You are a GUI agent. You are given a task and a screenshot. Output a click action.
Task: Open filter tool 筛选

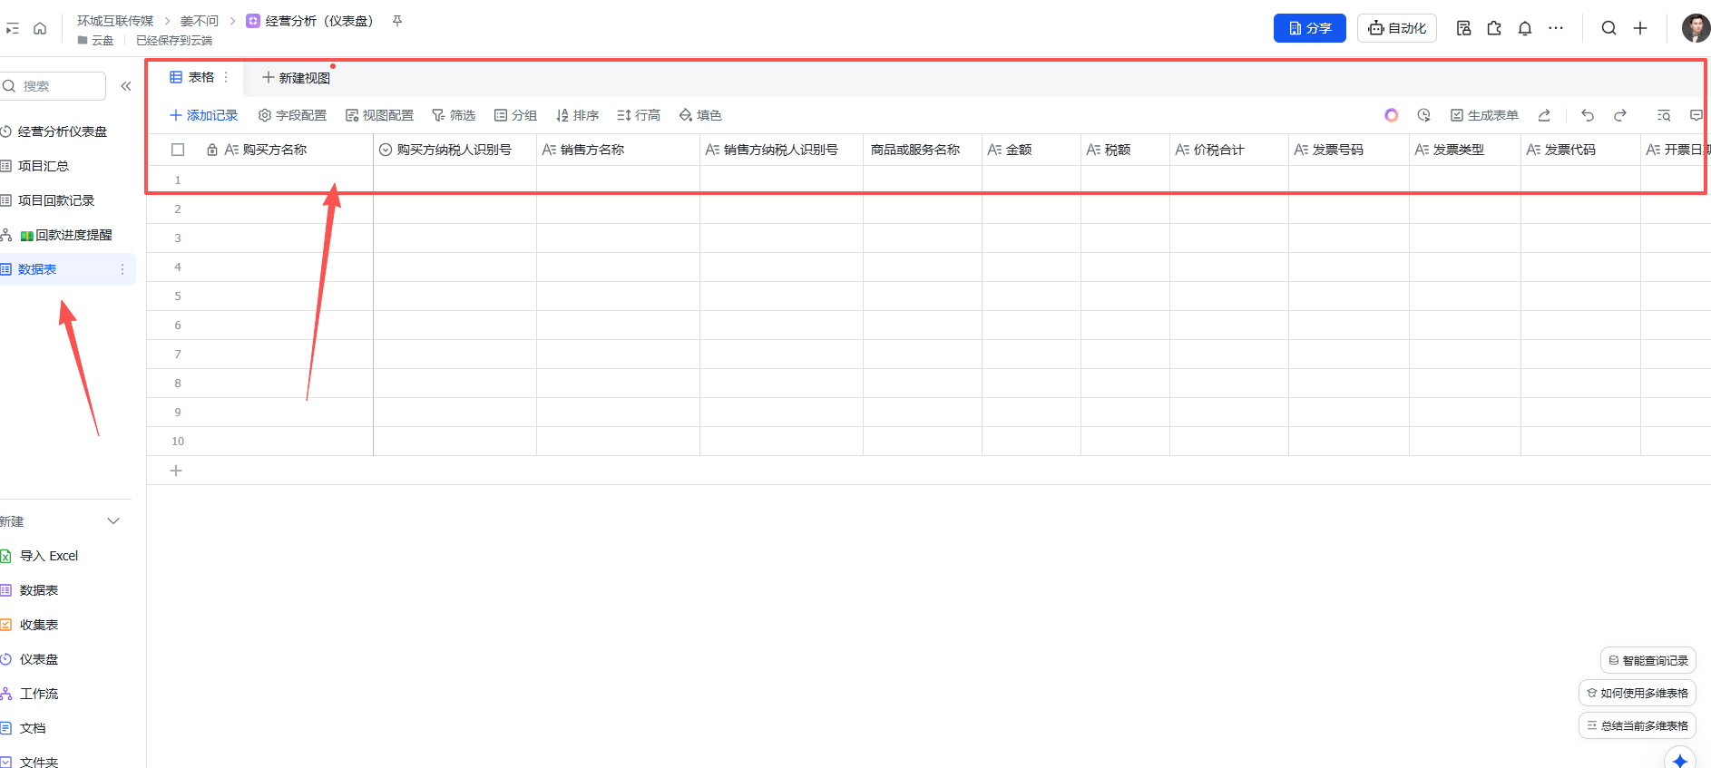(x=454, y=115)
